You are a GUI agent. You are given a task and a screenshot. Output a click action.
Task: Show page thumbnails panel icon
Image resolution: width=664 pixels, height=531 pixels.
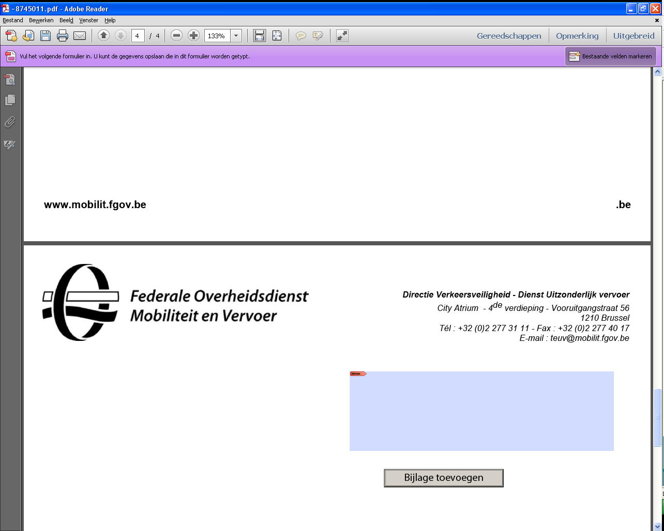coord(10,79)
